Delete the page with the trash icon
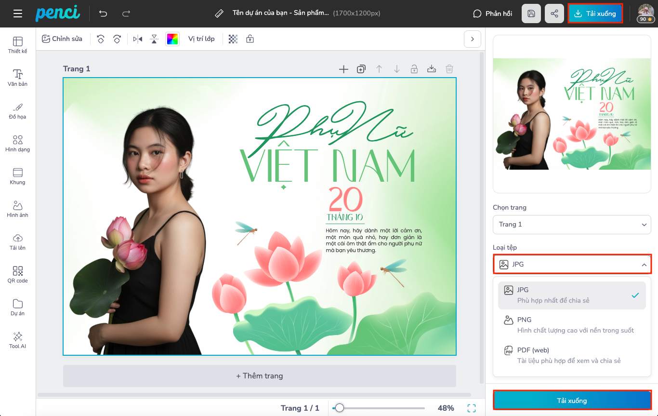This screenshot has height=416, width=658. click(x=449, y=69)
